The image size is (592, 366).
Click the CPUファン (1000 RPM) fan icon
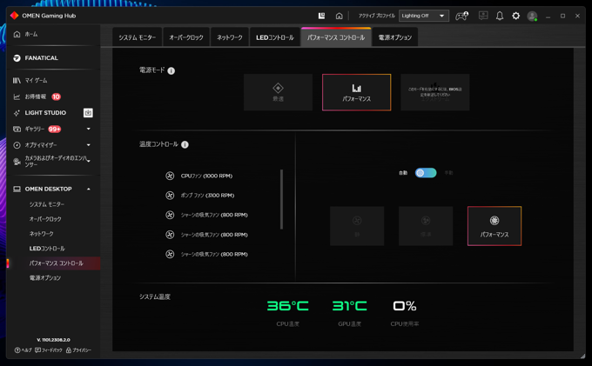point(170,176)
